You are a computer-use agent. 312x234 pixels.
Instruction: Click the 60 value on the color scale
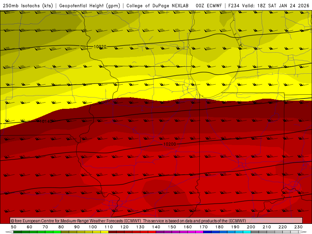(29, 227)
